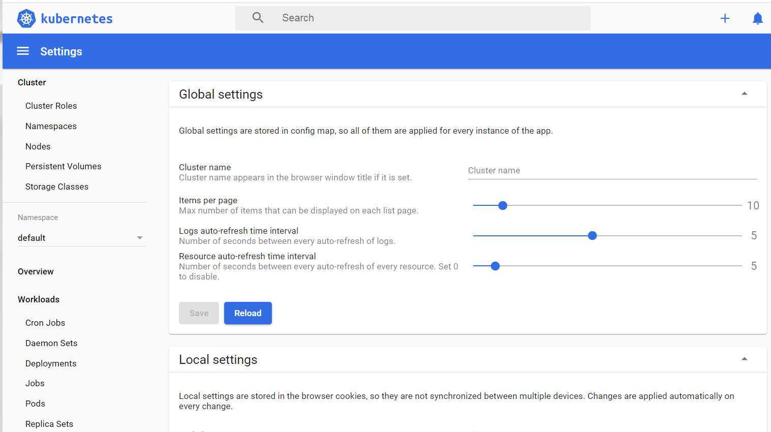This screenshot has width=771, height=432.
Task: Click the Cluster name input field
Action: point(612,170)
